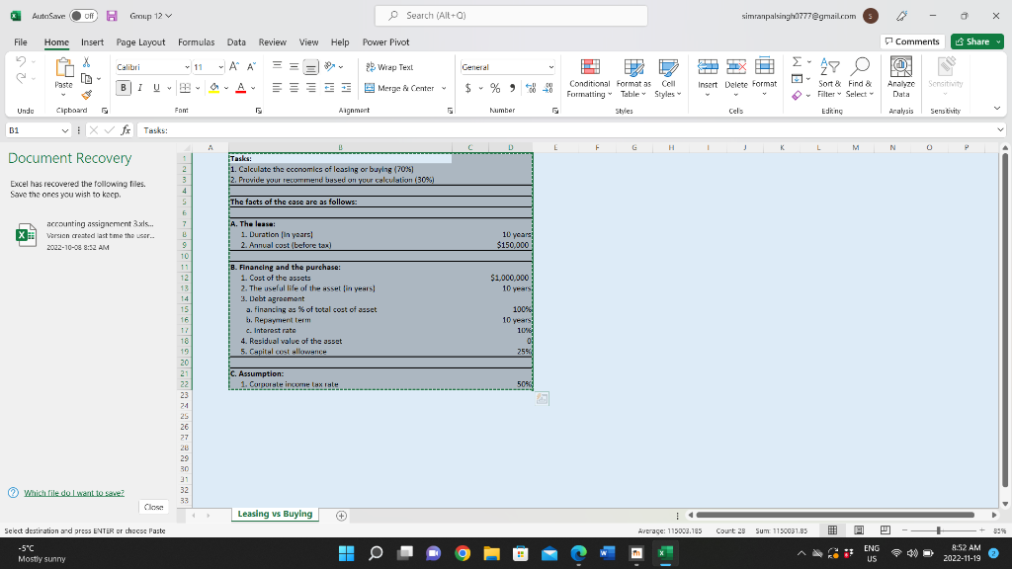Open Group 12 title dropdown

151,16
